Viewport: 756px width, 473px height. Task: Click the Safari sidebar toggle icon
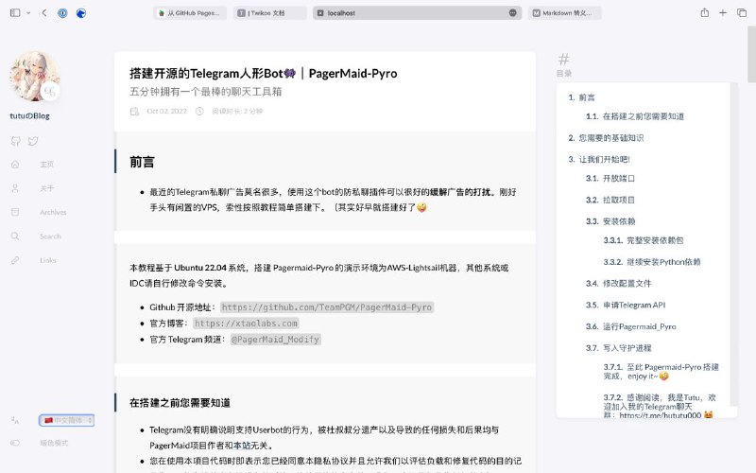click(16, 13)
